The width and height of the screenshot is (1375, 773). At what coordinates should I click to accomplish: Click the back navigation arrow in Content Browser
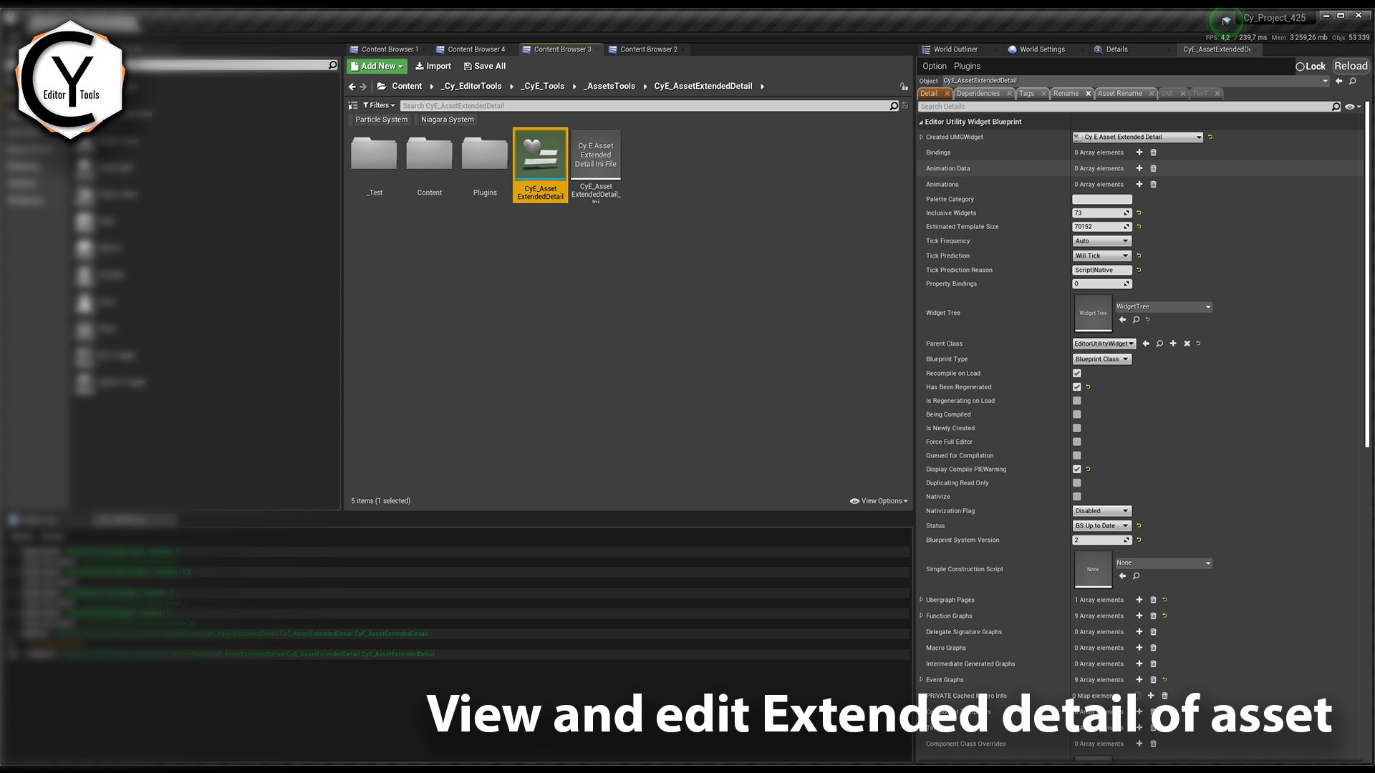[x=352, y=86]
